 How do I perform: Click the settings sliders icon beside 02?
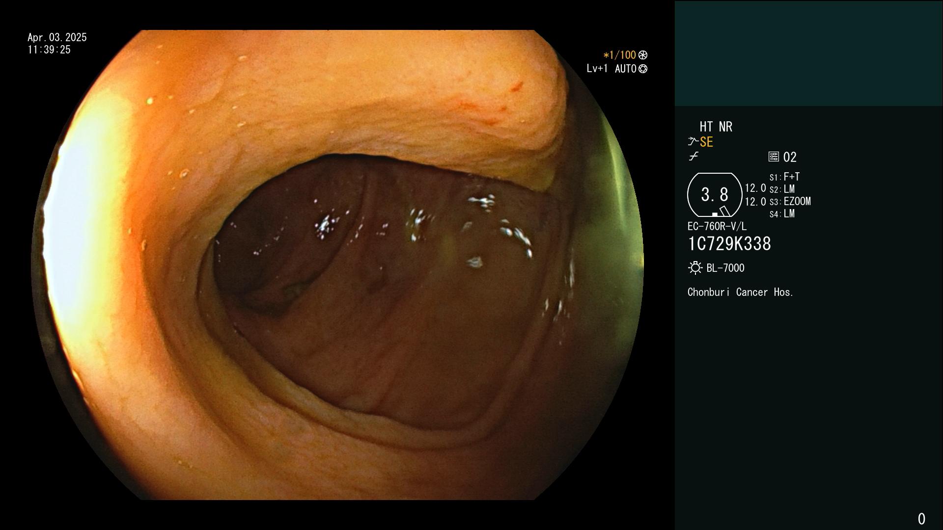point(774,157)
